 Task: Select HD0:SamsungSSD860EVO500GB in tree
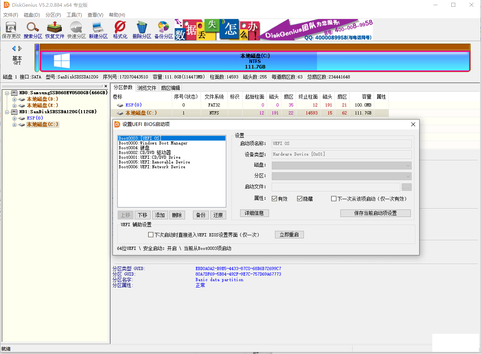click(63, 93)
